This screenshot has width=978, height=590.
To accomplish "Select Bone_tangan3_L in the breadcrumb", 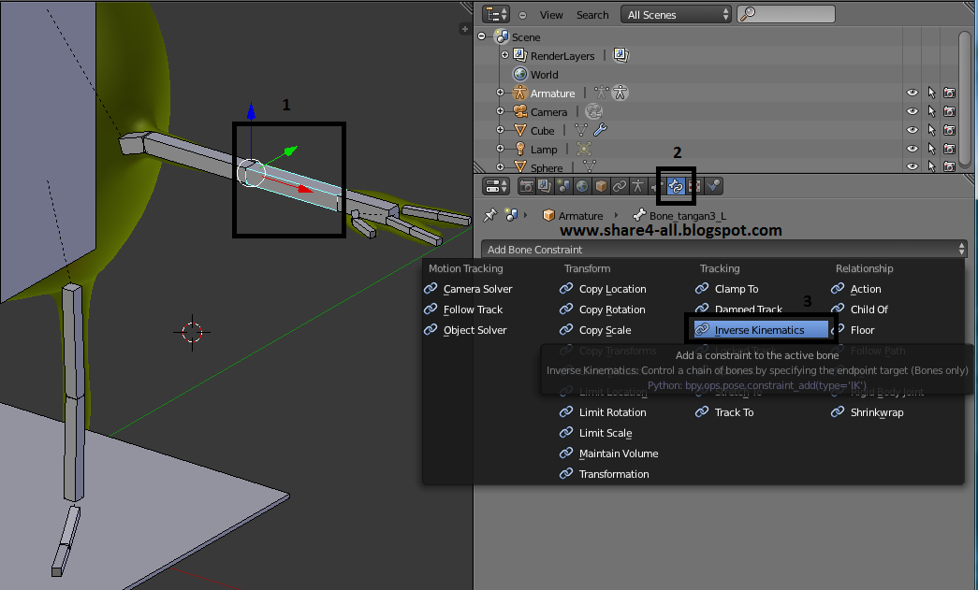I will coord(688,215).
